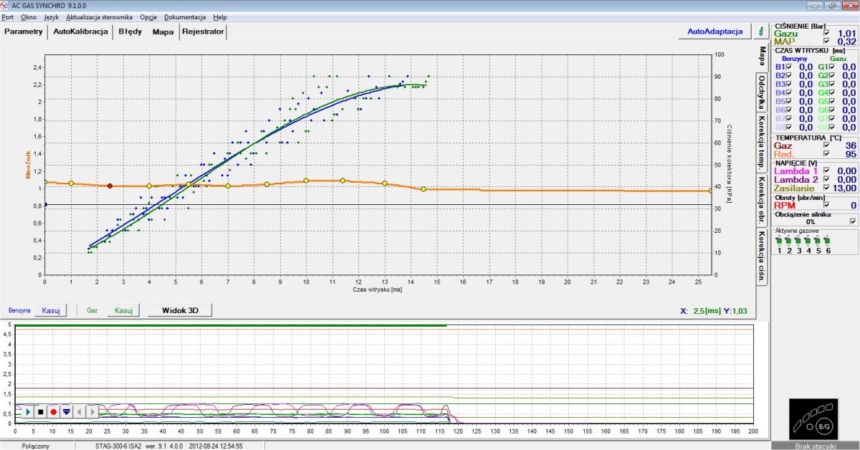Click the AC GAS SYNCHRO app icon in title bar
The width and height of the screenshot is (860, 450).
coord(5,5)
